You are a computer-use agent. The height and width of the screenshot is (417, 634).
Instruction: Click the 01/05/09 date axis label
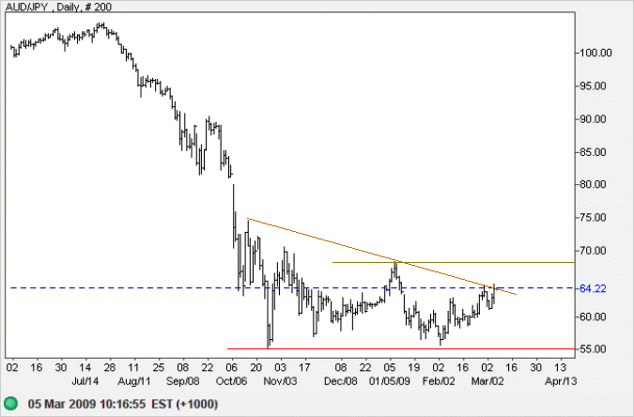[x=390, y=381]
